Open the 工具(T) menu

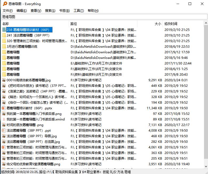(x=79, y=11)
